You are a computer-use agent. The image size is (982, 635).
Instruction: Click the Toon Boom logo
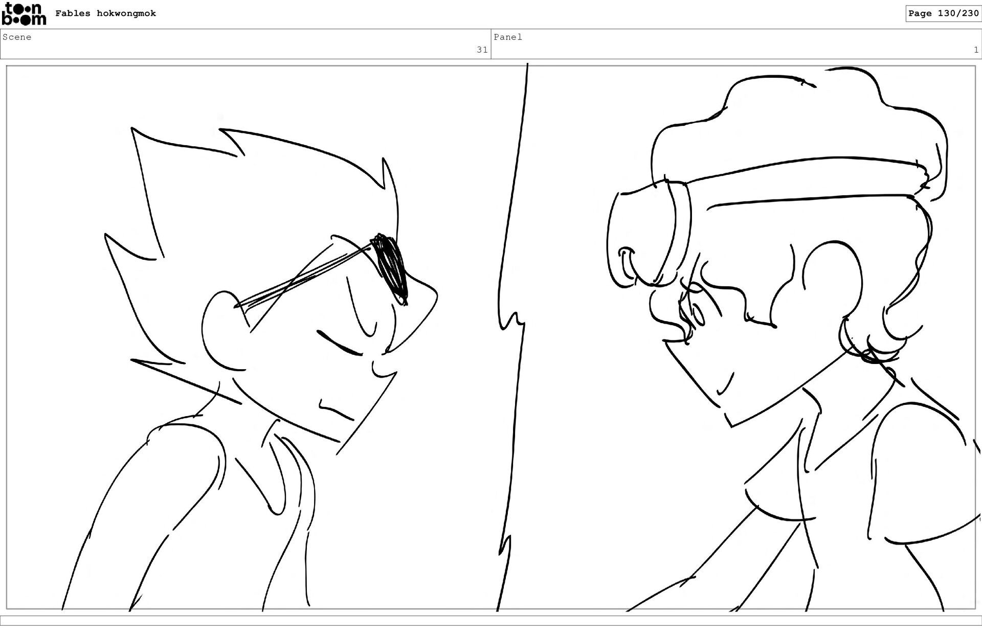(24, 14)
